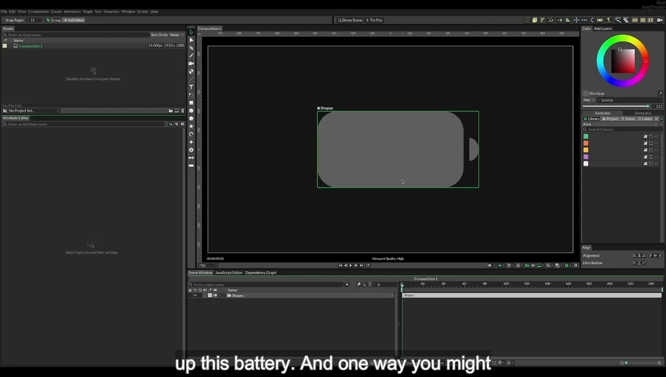Select the Cog shape tool
This screenshot has width=666, height=377.
(x=191, y=150)
